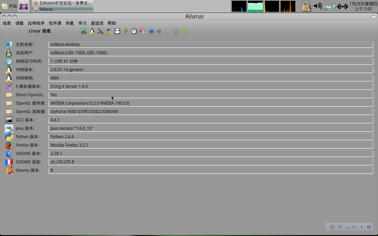Click the user avatar icon beside 当前用户

pyautogui.click(x=9, y=53)
